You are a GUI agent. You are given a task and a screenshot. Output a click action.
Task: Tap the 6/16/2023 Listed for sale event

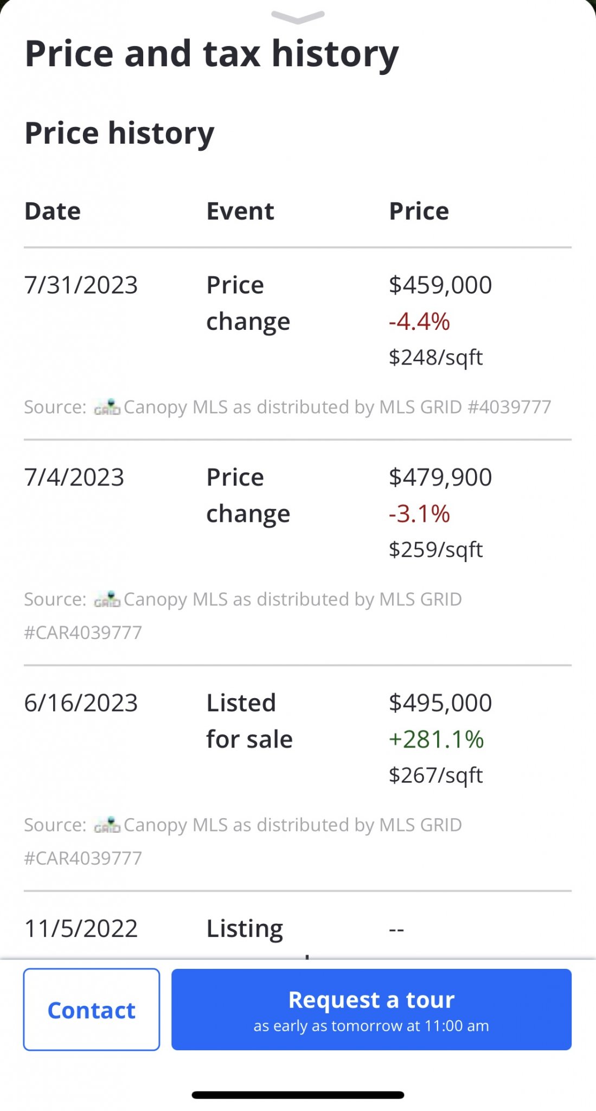249,721
